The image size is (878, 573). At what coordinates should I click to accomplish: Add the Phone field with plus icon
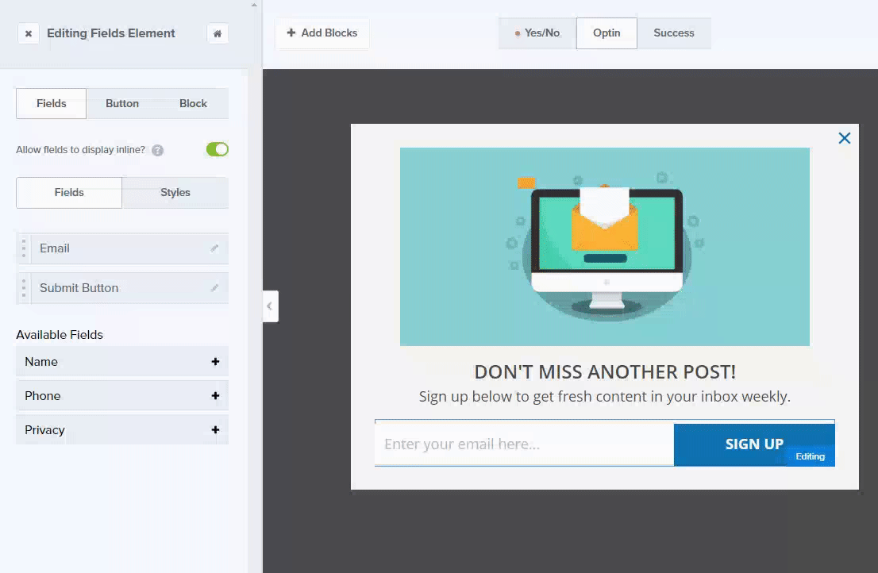point(215,396)
